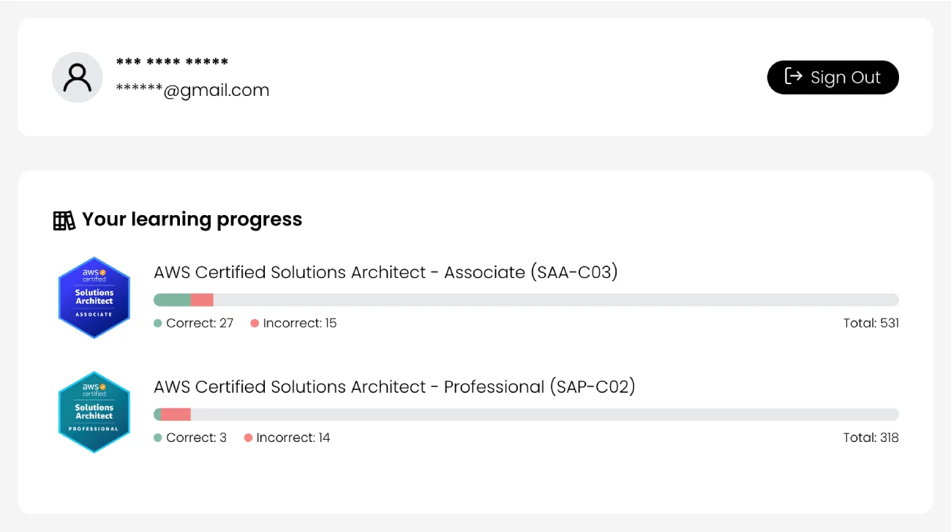This screenshot has height=532, width=951.
Task: Click the Your learning progress heading
Action: (192, 220)
